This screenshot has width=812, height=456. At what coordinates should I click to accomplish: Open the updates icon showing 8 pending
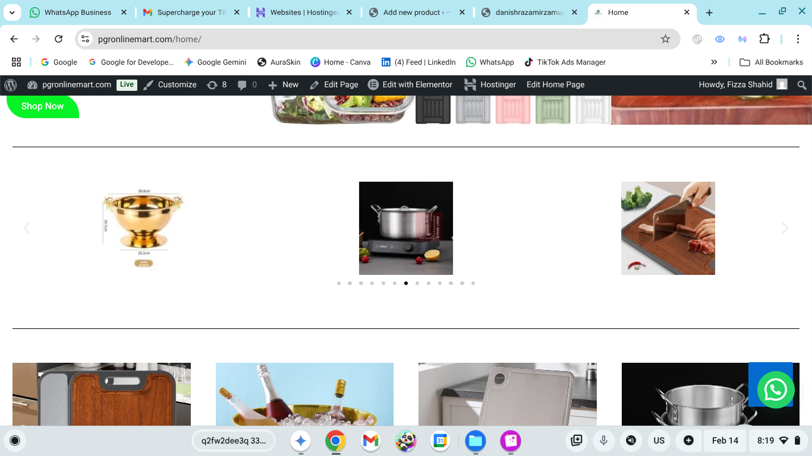pos(216,84)
